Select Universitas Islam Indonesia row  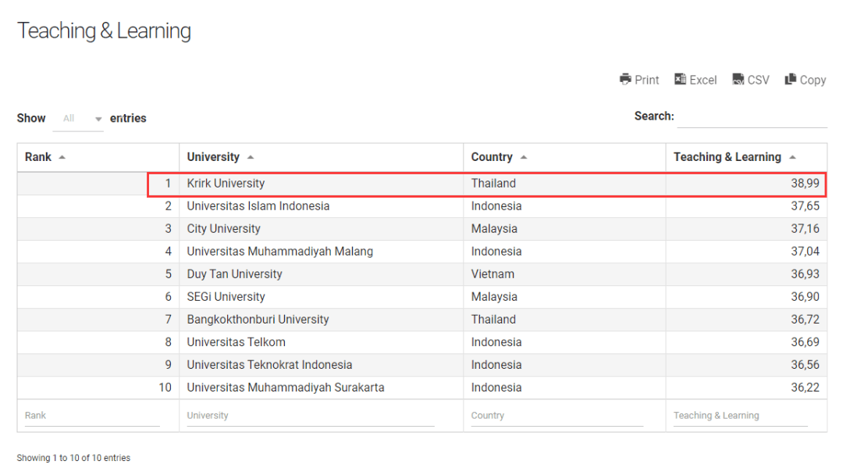click(x=258, y=206)
